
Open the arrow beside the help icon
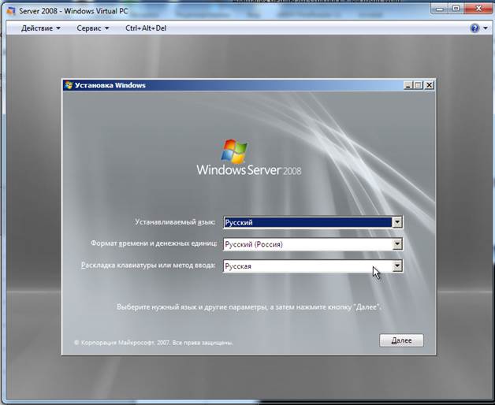(486, 28)
